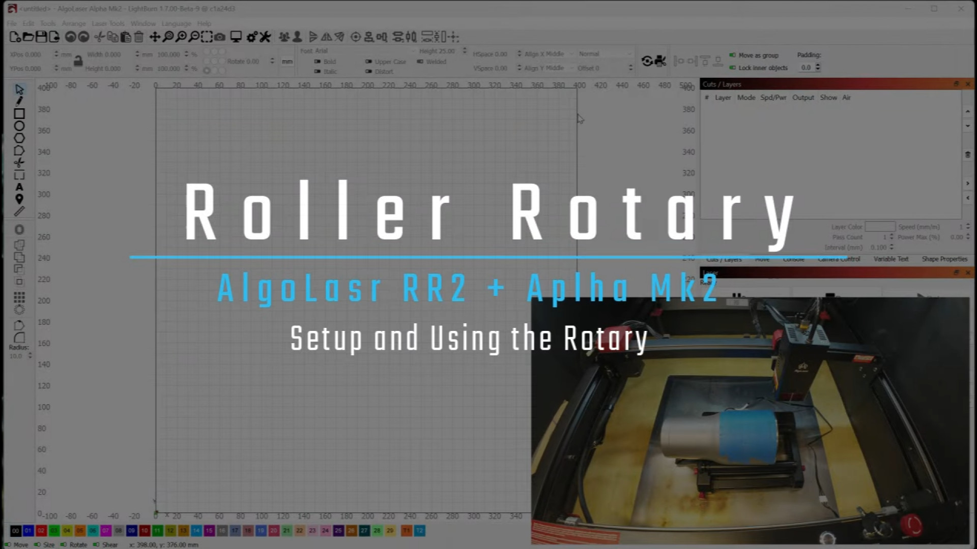This screenshot has width=977, height=549.
Task: Click the Output column header in Cuts / Layers
Action: [803, 98]
